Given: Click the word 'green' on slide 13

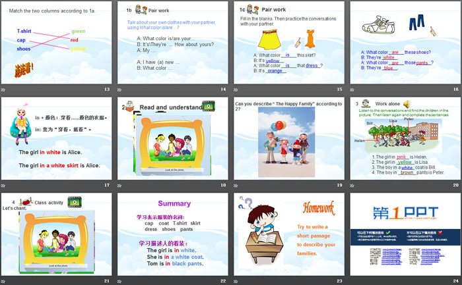Looking at the screenshot, I should [x=79, y=31].
